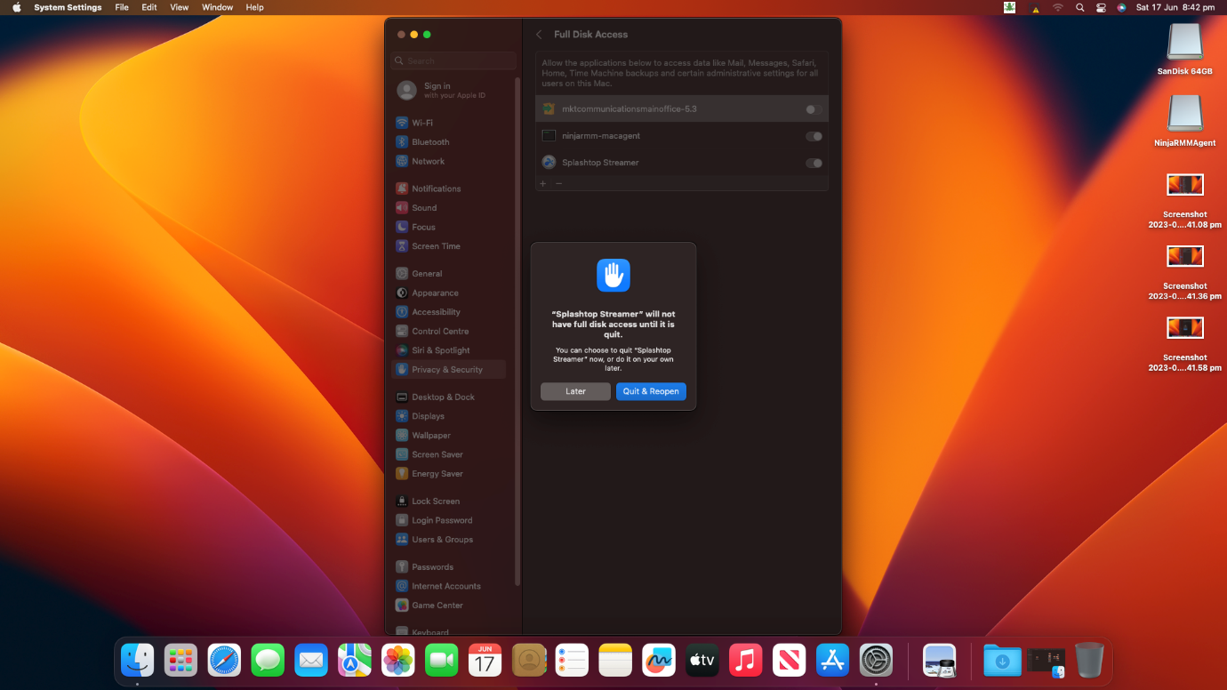This screenshot has width=1227, height=690.
Task: Open Launchpad from the Dock
Action: click(180, 660)
